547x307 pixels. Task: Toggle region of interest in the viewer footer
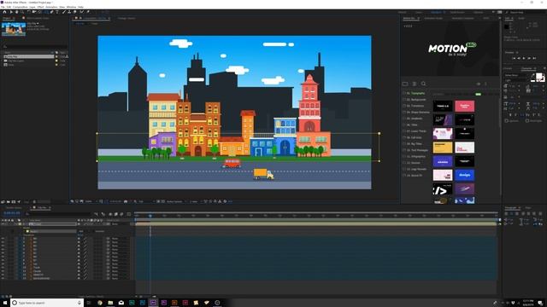[158, 201]
